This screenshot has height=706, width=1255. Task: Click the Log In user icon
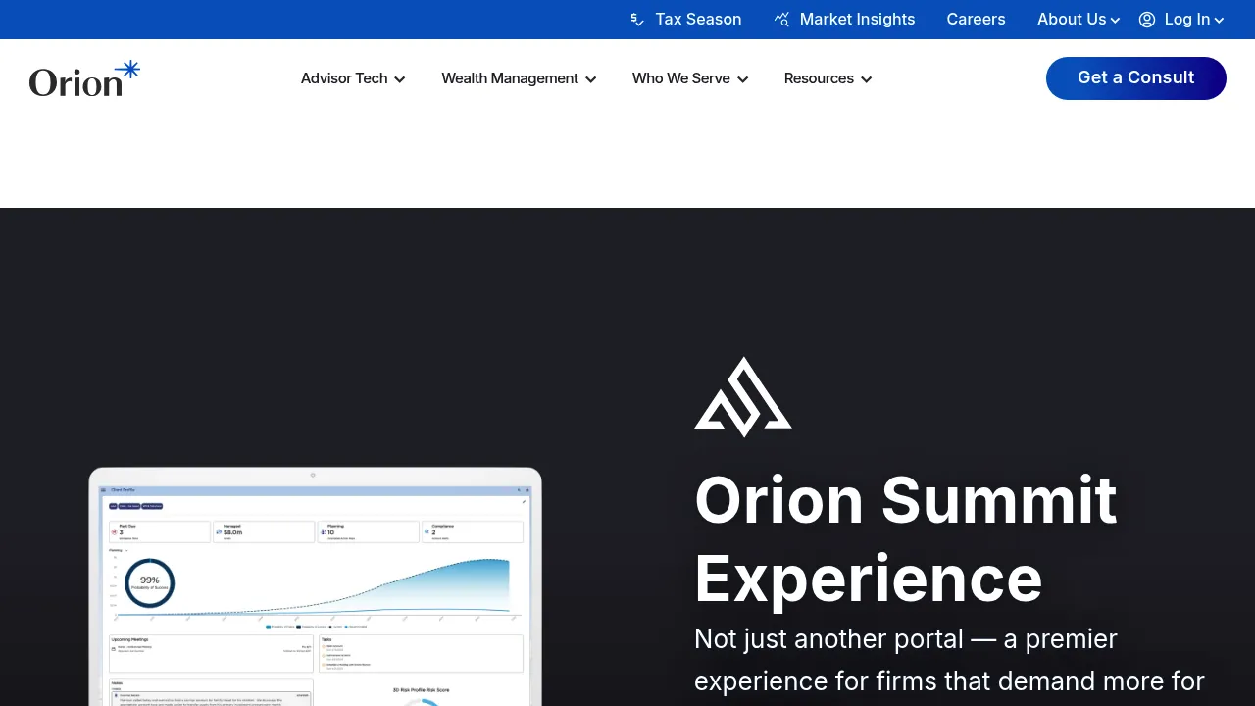coord(1147,20)
